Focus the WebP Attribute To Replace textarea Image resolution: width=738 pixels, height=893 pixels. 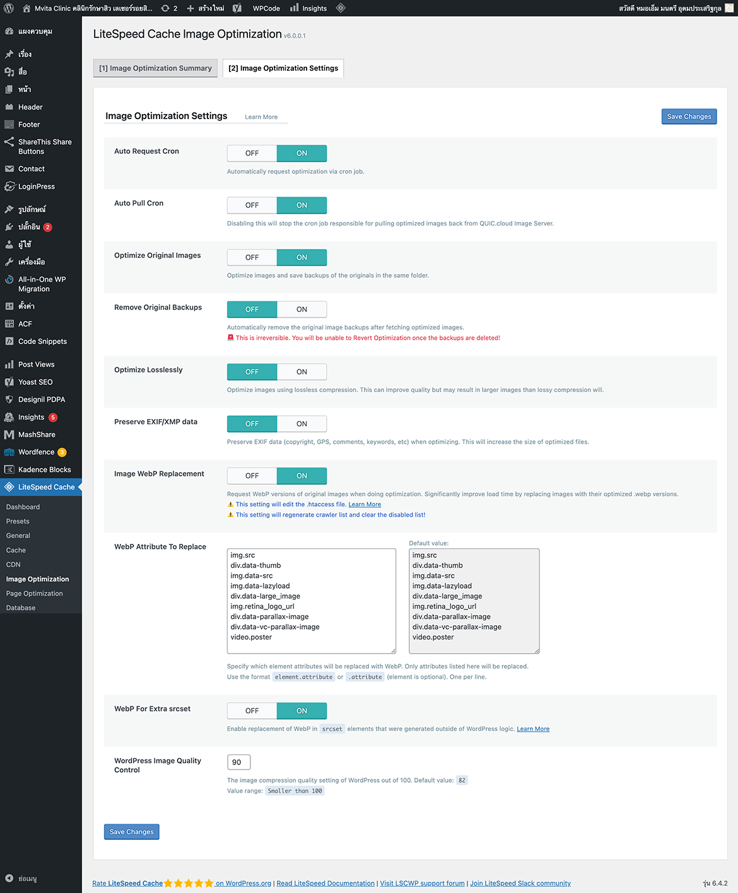pyautogui.click(x=312, y=601)
